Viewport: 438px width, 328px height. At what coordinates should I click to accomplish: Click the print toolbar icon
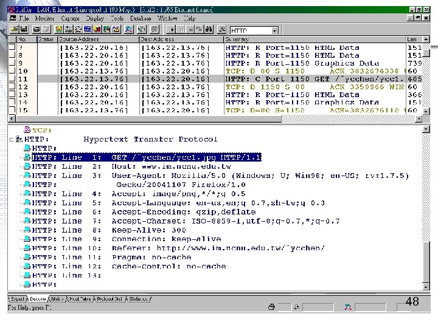click(x=37, y=29)
